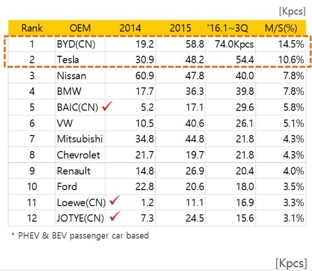The height and width of the screenshot is (271, 312).
Task: Select the BYD(CN) cell
Action: 76,44
